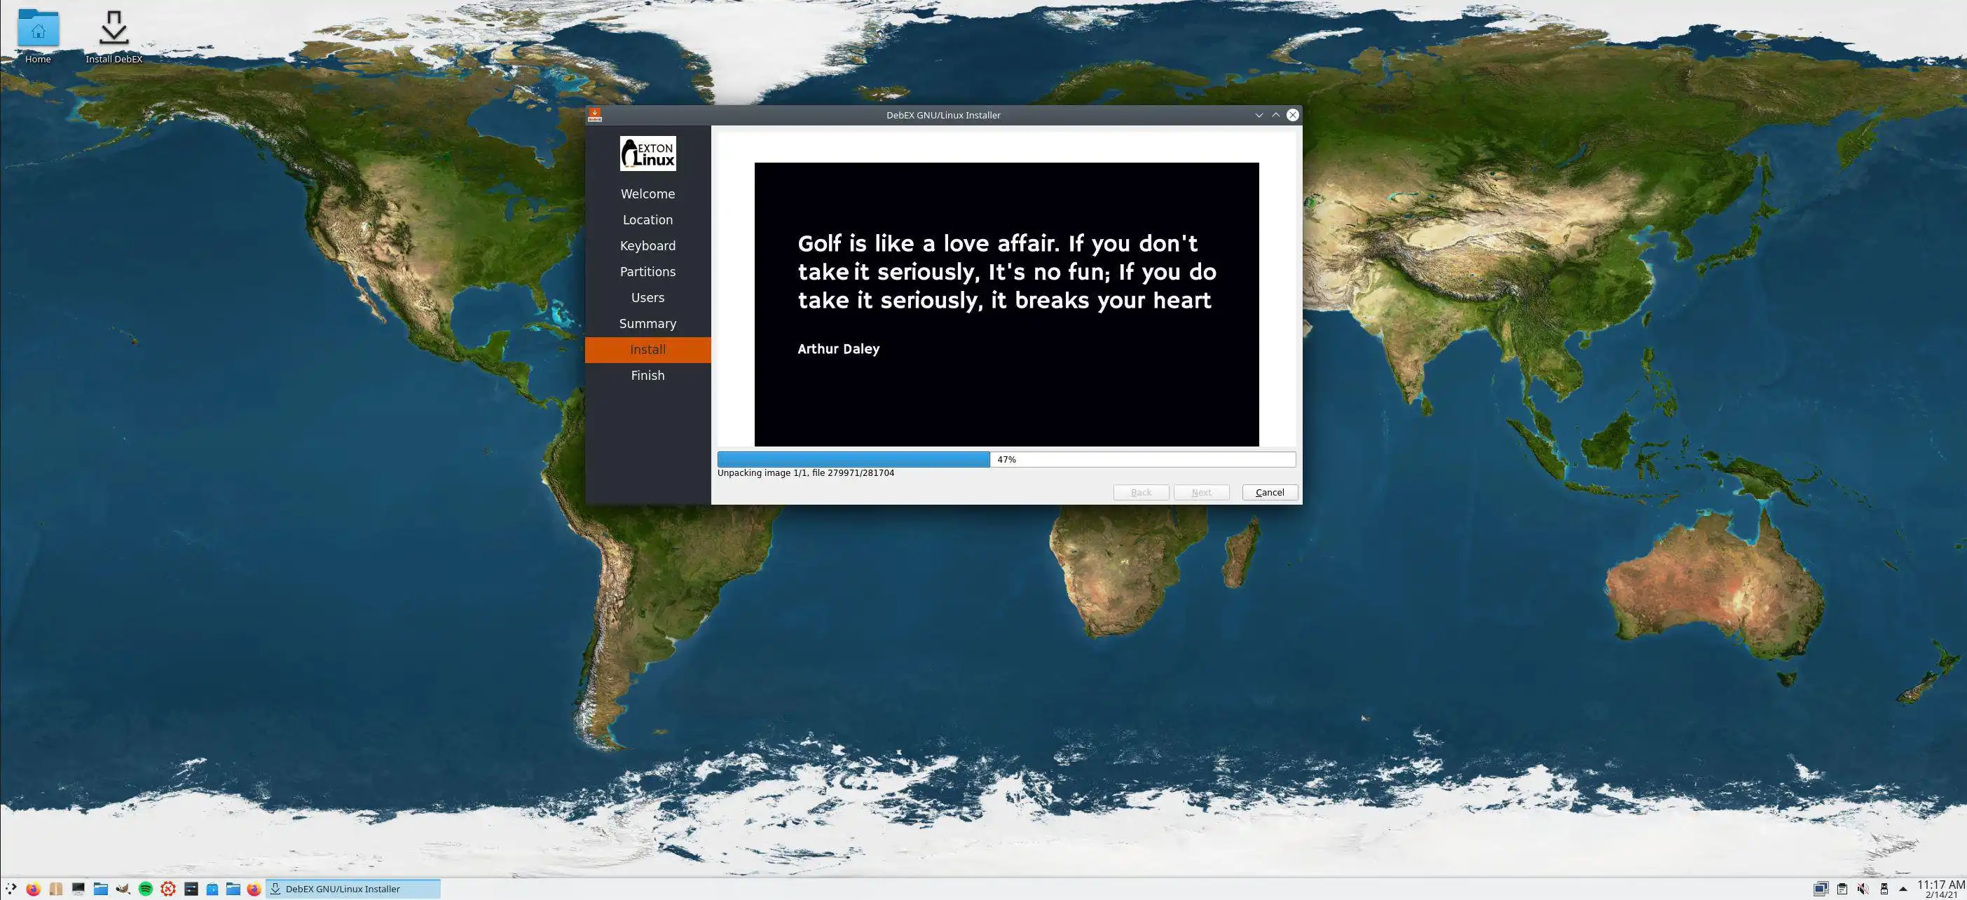This screenshot has width=1967, height=900.
Task: Open the removable USB device tray icon
Action: pos(1884,889)
